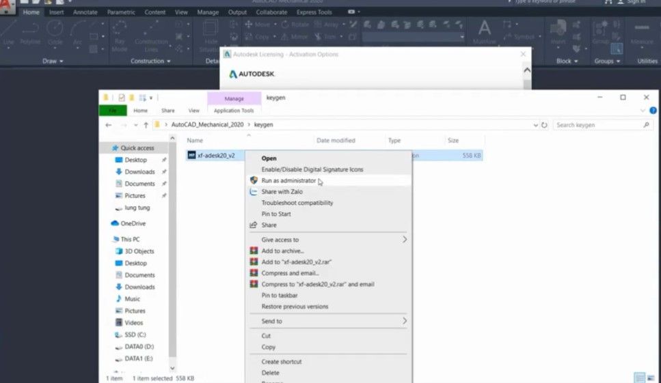Go back with Explorer's back arrow
This screenshot has height=383, width=661.
click(108, 125)
